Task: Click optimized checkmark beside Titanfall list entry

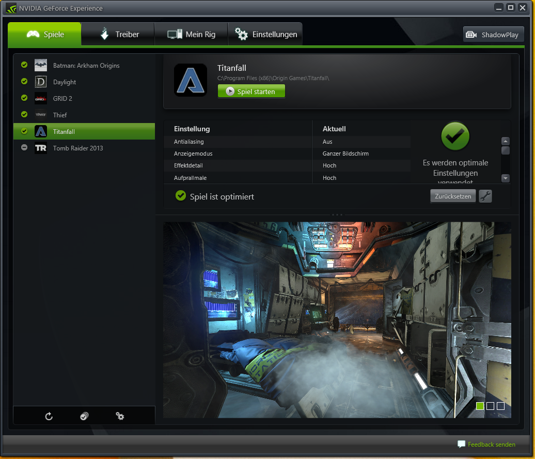Action: 24,131
